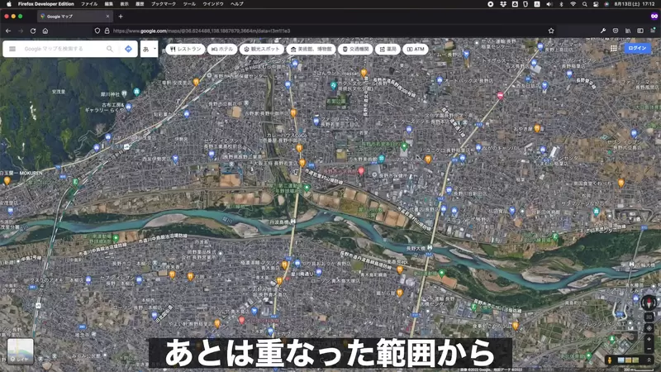Switch map type via layers thumbnail
This screenshot has width=661, height=372.
click(20, 351)
